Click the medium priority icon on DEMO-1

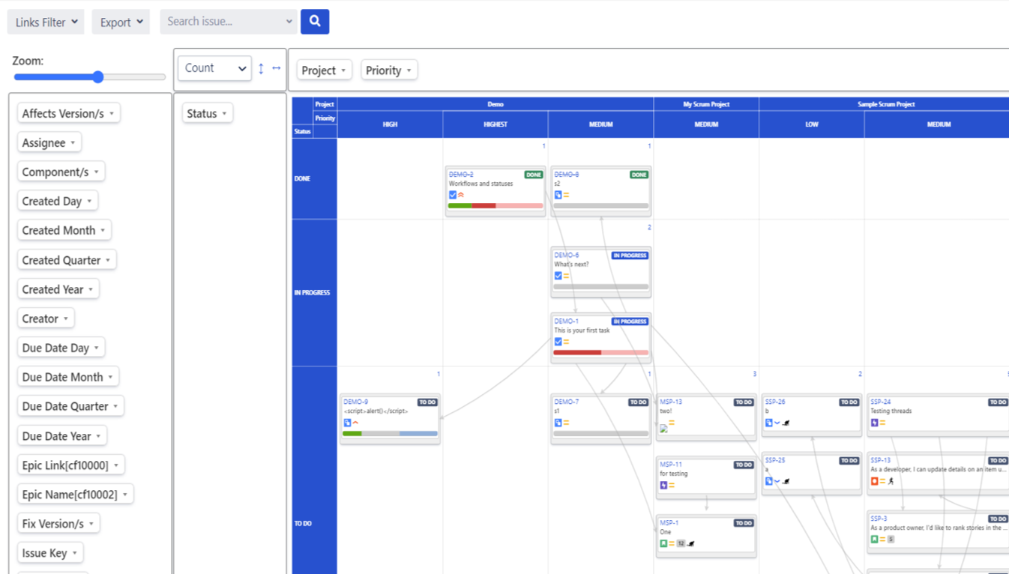tap(566, 342)
